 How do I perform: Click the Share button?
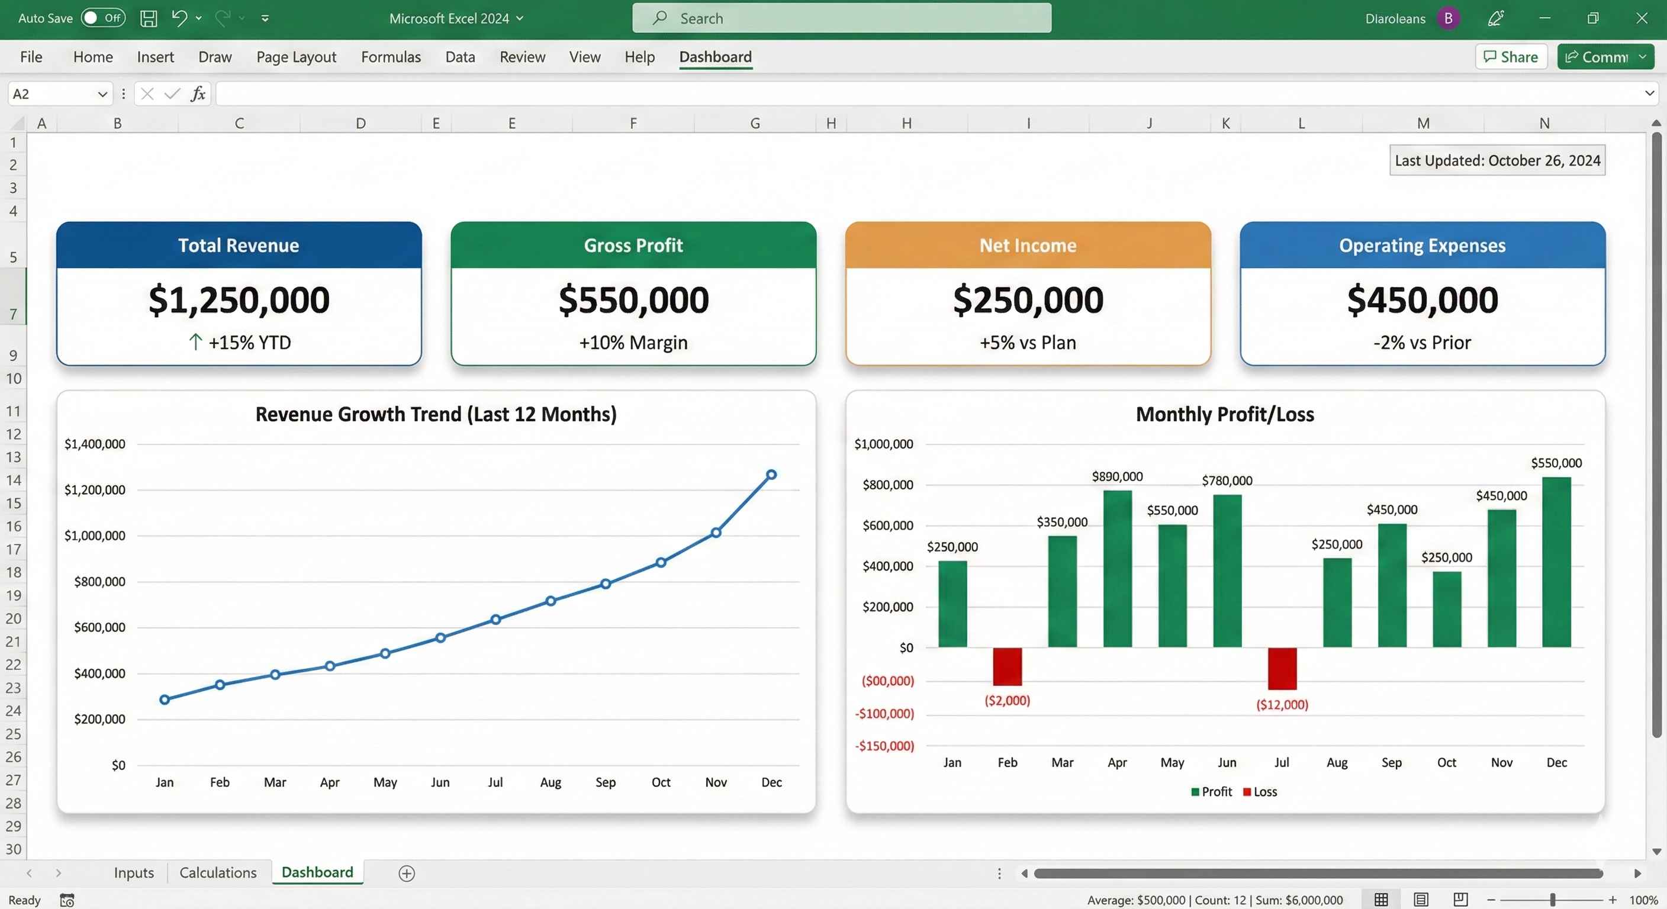point(1510,56)
